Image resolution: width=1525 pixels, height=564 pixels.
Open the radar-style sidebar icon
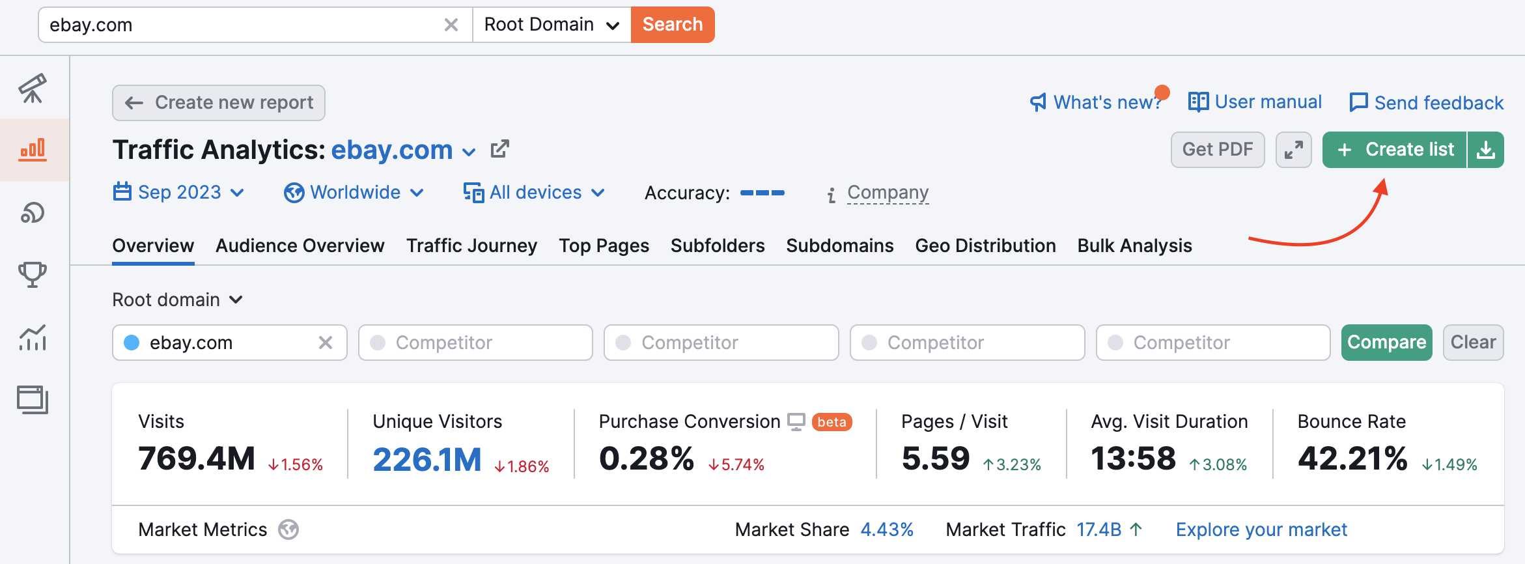pyautogui.click(x=33, y=212)
